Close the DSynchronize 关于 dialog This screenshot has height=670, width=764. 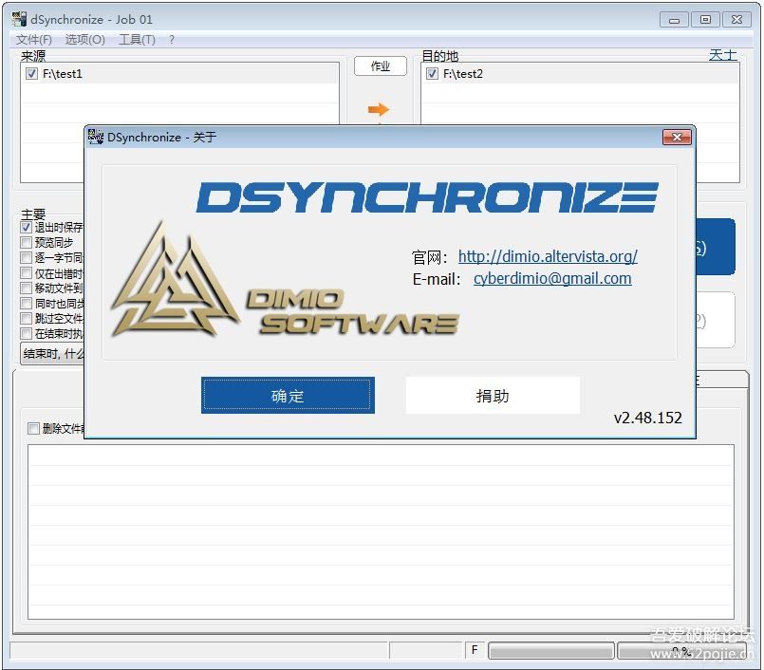point(677,137)
